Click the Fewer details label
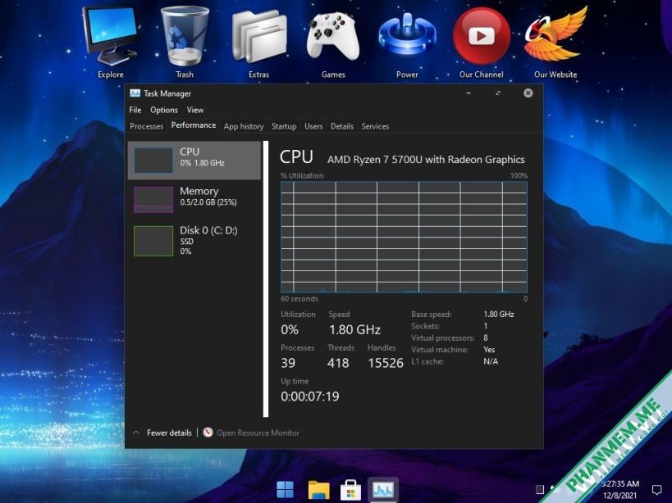This screenshot has width=672, height=503. [x=169, y=433]
